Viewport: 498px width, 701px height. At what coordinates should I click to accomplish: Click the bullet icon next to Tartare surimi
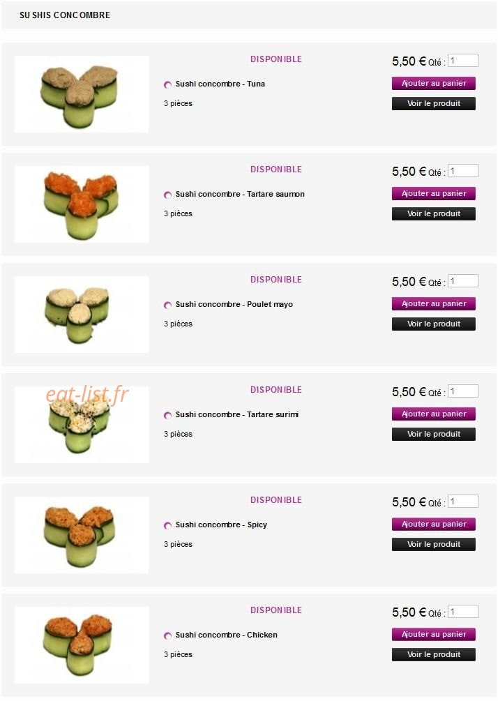[x=167, y=415]
